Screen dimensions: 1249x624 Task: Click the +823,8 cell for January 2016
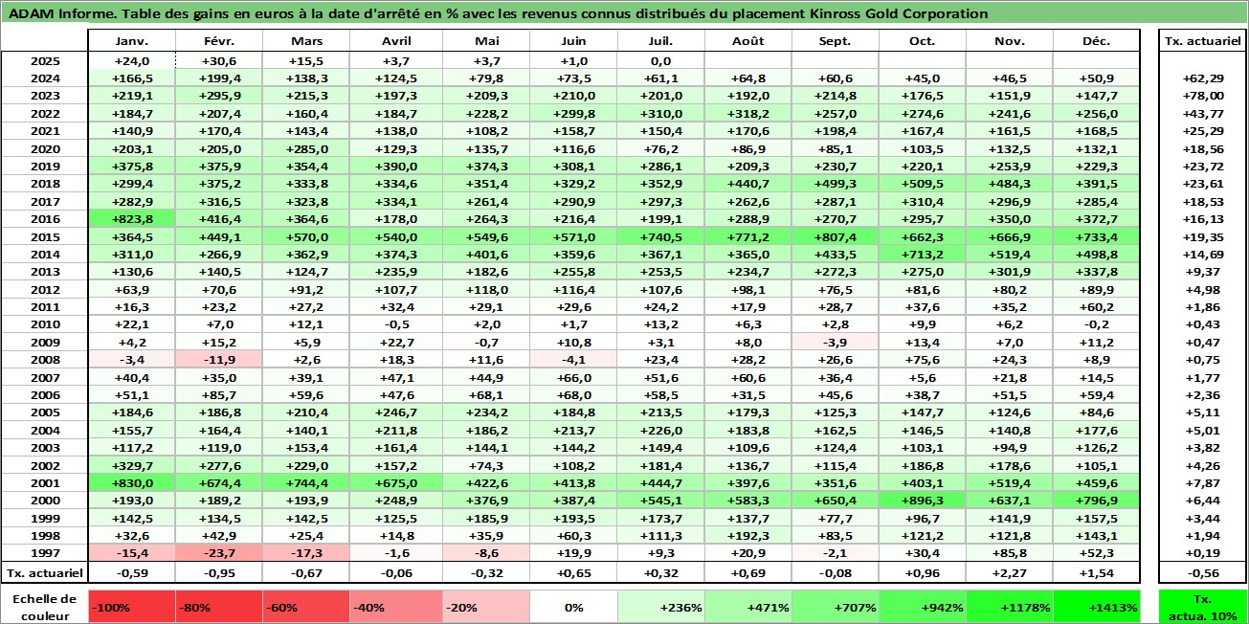click(132, 218)
